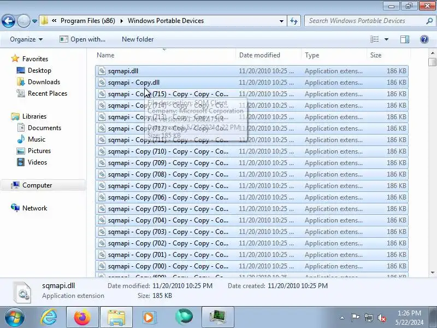Click Open with... on the toolbar
The width and height of the screenshot is (437, 328).
tap(82, 39)
